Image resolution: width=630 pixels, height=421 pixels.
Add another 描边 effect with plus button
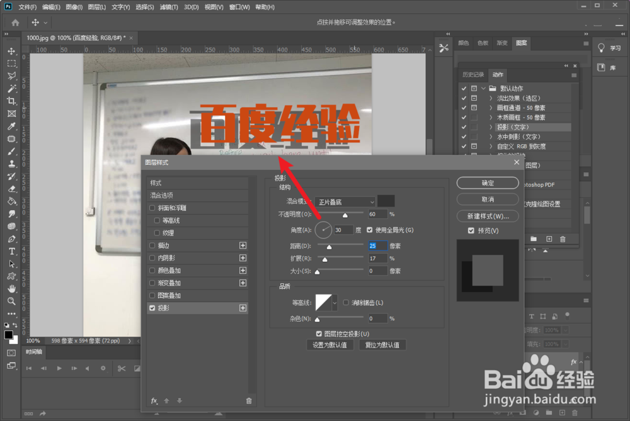[243, 245]
